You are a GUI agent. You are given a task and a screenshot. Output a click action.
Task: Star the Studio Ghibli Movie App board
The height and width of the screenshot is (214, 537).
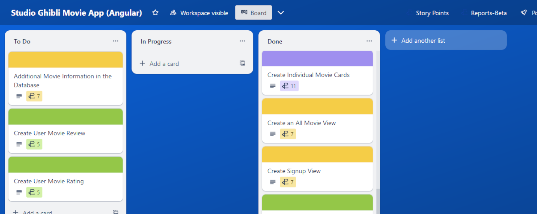155,13
